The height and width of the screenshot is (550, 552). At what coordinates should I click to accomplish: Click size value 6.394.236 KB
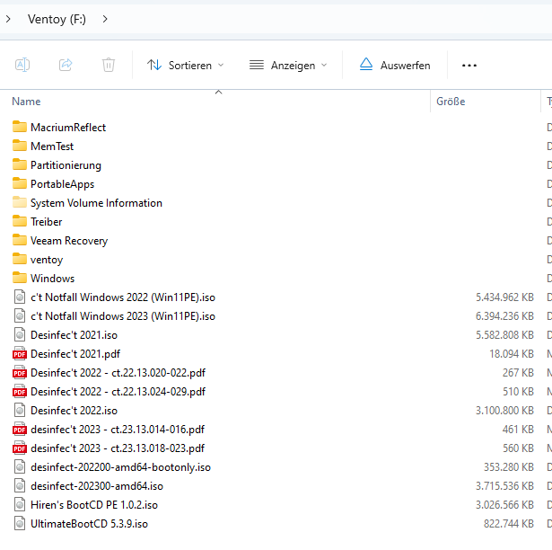point(504,316)
